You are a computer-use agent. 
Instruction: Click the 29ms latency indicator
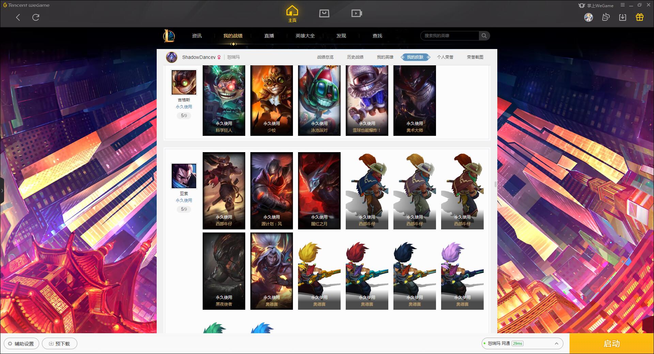click(517, 343)
